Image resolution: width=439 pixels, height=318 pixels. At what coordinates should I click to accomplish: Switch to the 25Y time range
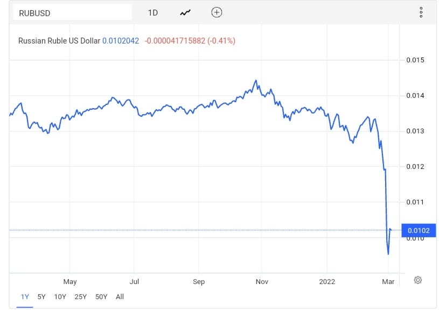point(81,296)
